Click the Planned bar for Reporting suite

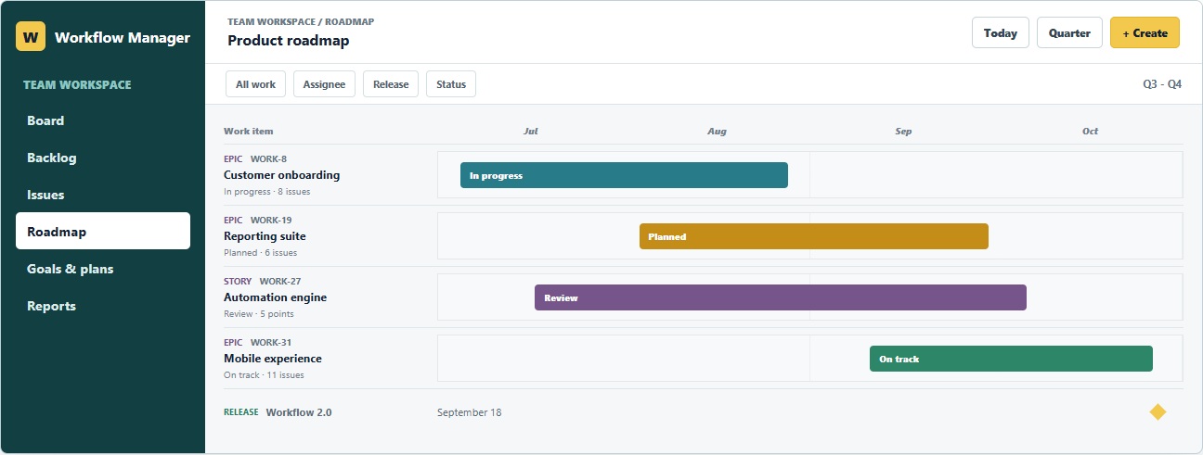[x=814, y=236]
